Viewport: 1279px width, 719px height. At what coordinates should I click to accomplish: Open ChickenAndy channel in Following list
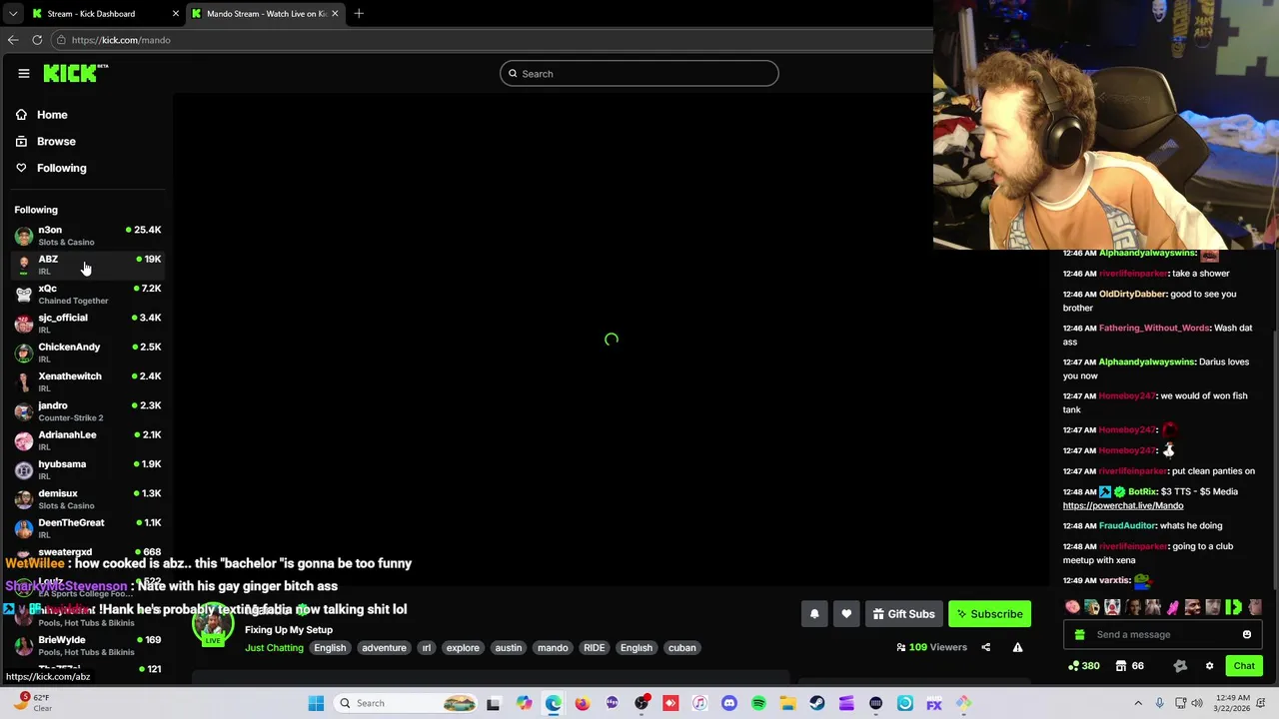88,353
